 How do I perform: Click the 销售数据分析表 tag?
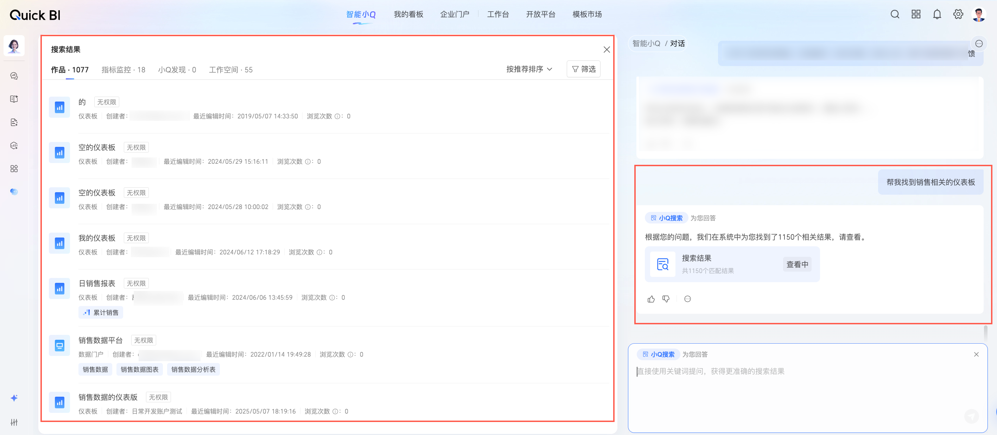(x=193, y=369)
